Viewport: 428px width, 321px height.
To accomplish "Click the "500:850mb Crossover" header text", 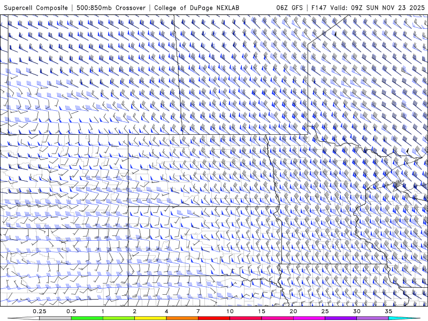I will 111,7.
